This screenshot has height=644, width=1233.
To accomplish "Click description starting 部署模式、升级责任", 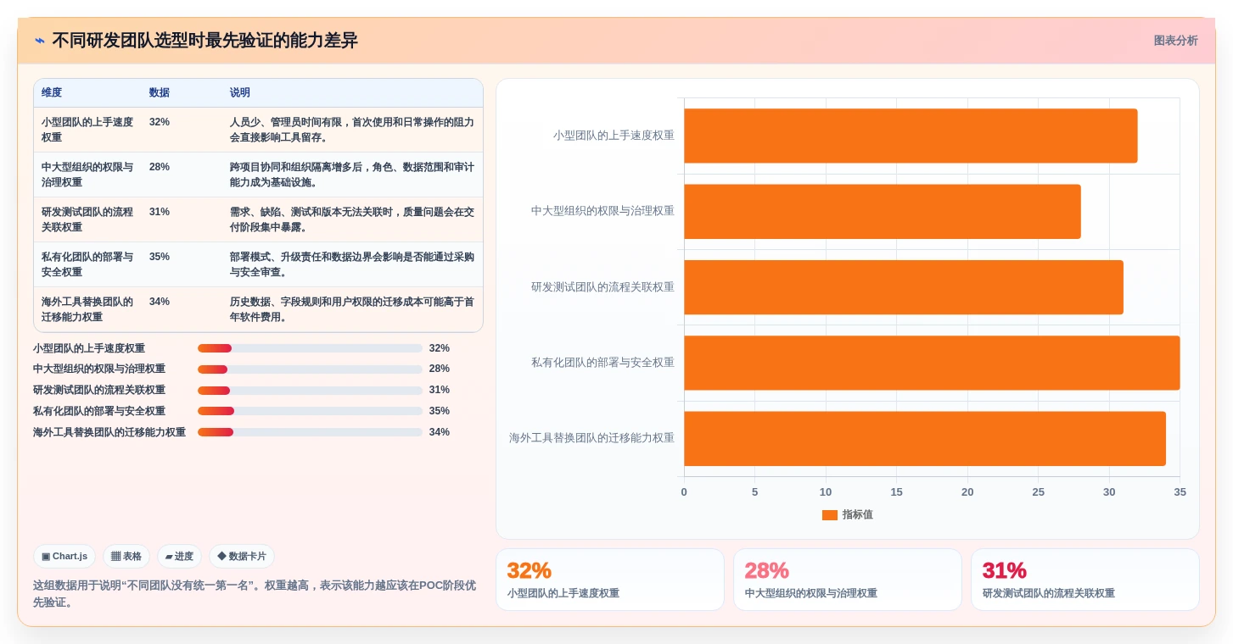I will pyautogui.click(x=352, y=264).
